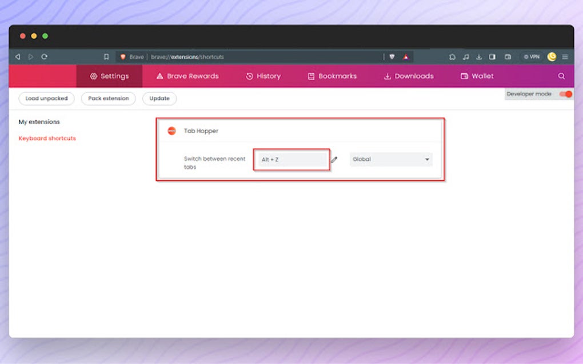Select My extensions in sidebar
The height and width of the screenshot is (364, 583).
pyautogui.click(x=39, y=122)
